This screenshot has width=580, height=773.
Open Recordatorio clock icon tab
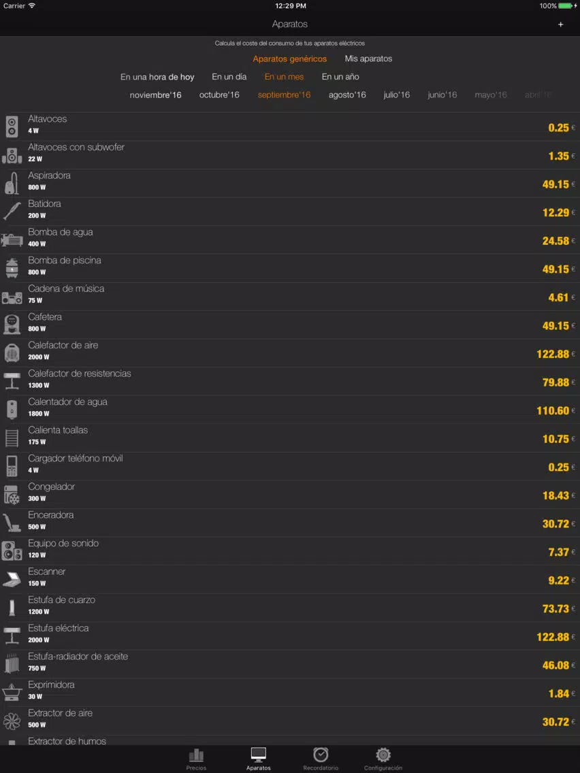(321, 755)
